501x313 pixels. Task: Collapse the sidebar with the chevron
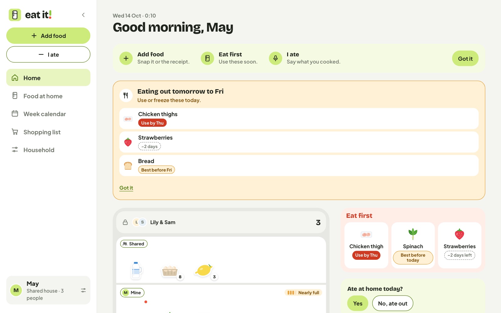83,15
